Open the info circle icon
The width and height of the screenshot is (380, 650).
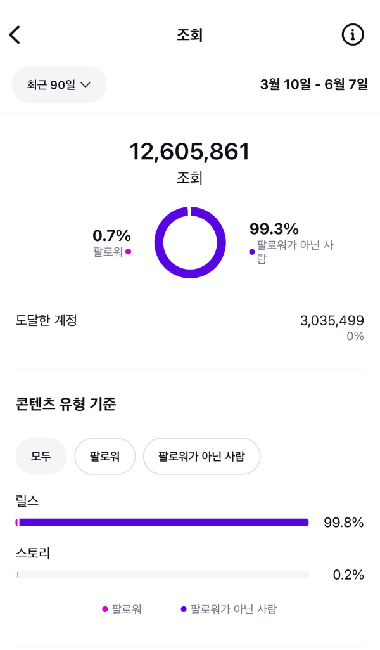coord(353,35)
